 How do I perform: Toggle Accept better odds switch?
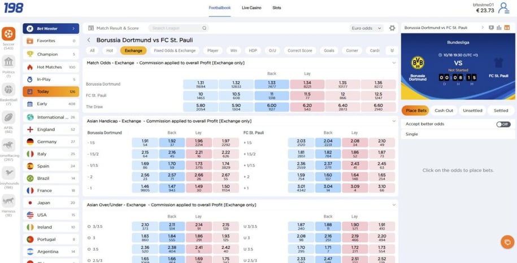503,124
